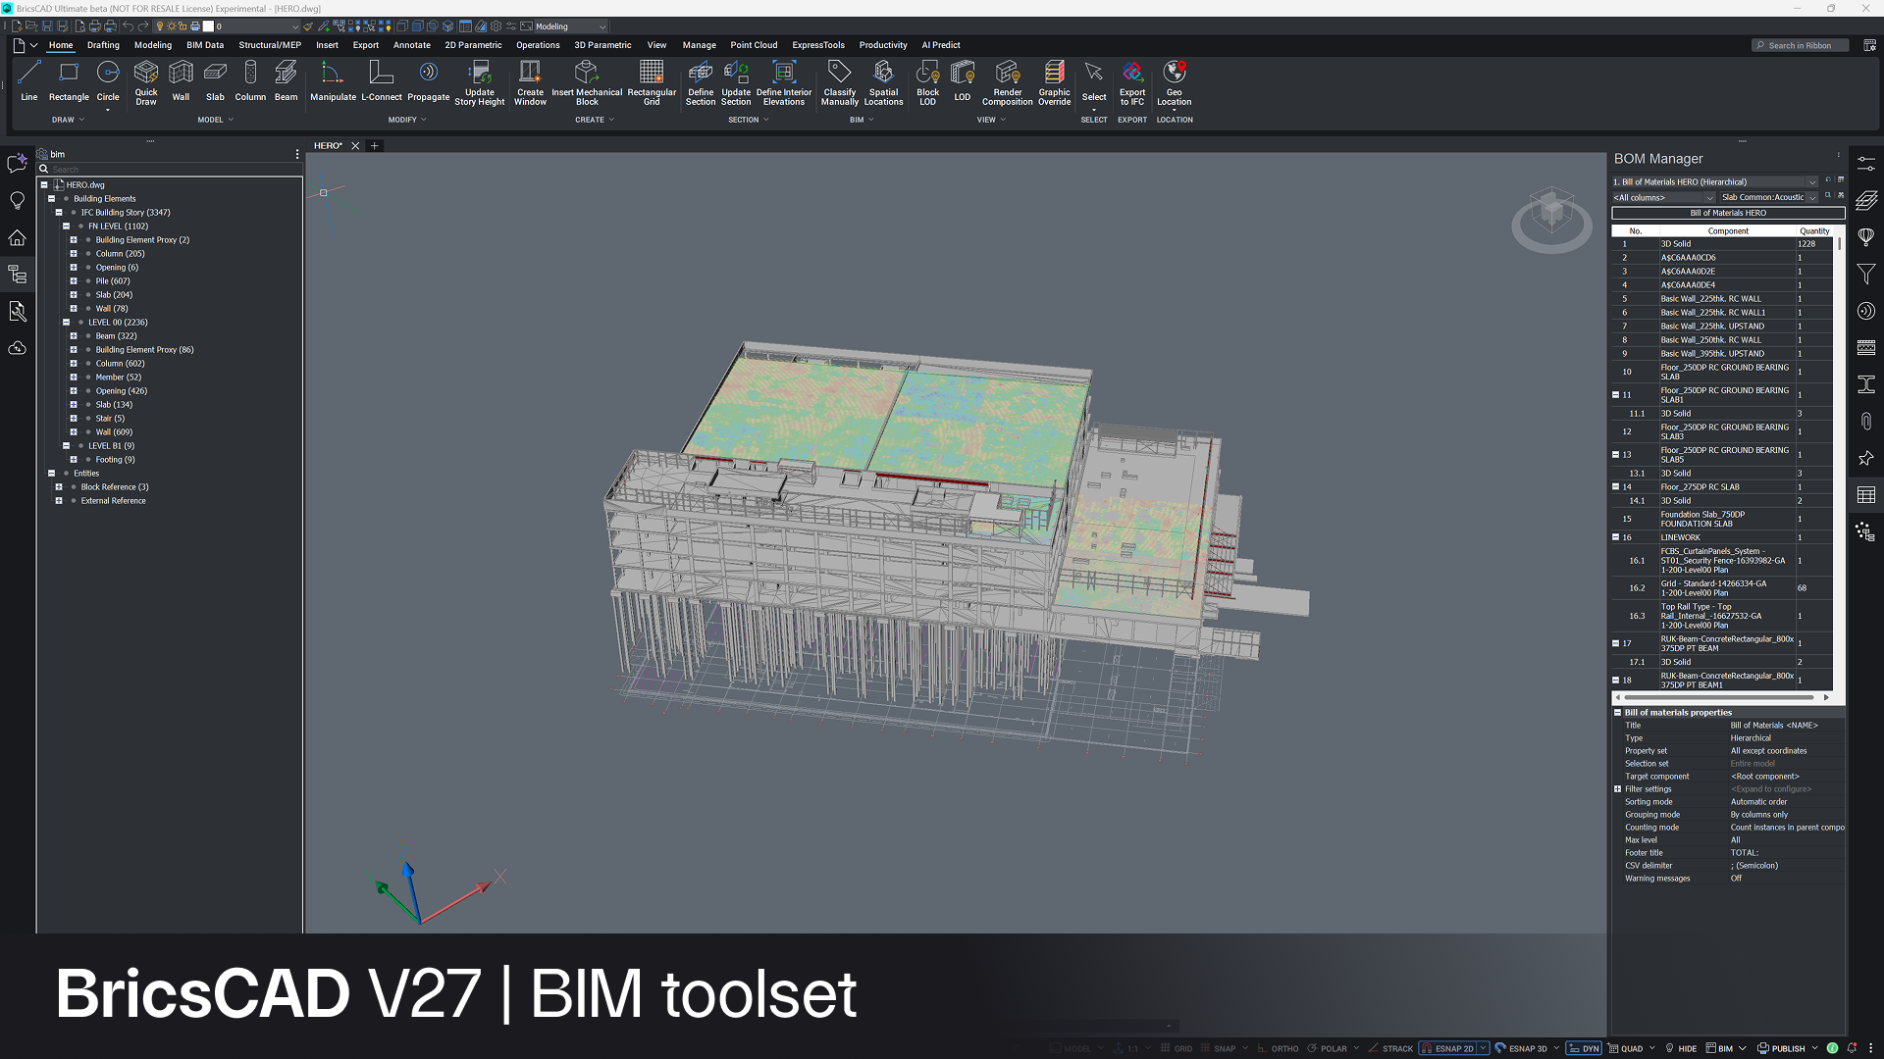The image size is (1884, 1059).
Task: Activate the Slab tool
Action: (x=215, y=80)
